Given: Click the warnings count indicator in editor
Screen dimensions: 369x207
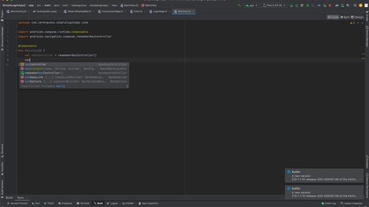Looking at the screenshot, I should click(352, 23).
